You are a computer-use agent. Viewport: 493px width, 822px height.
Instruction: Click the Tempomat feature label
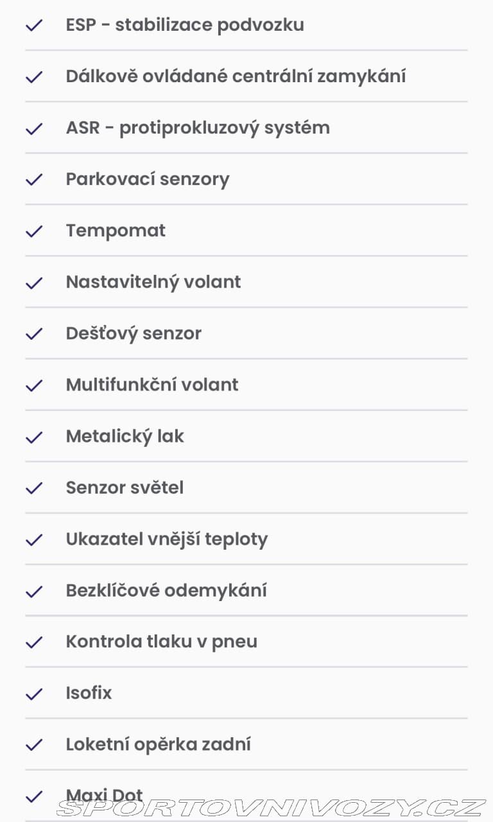pos(116,231)
